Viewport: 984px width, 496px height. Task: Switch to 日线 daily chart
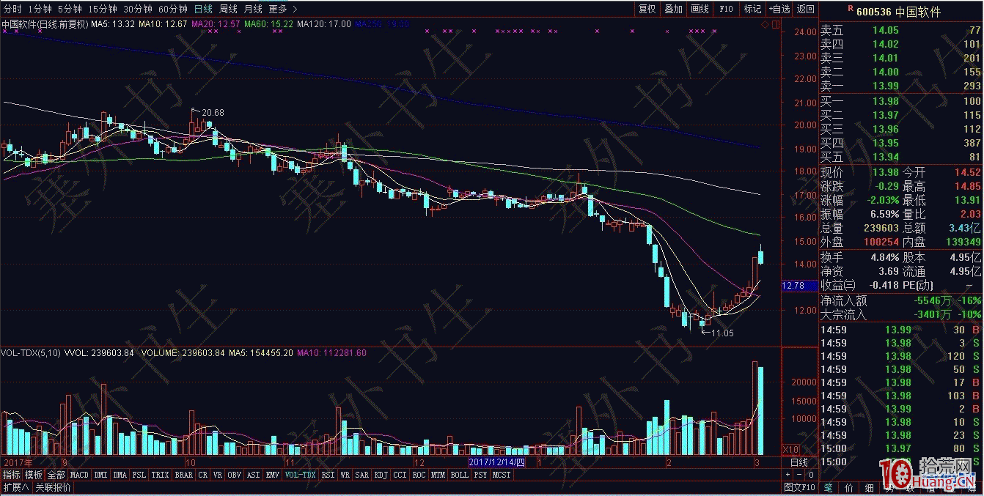pos(203,9)
